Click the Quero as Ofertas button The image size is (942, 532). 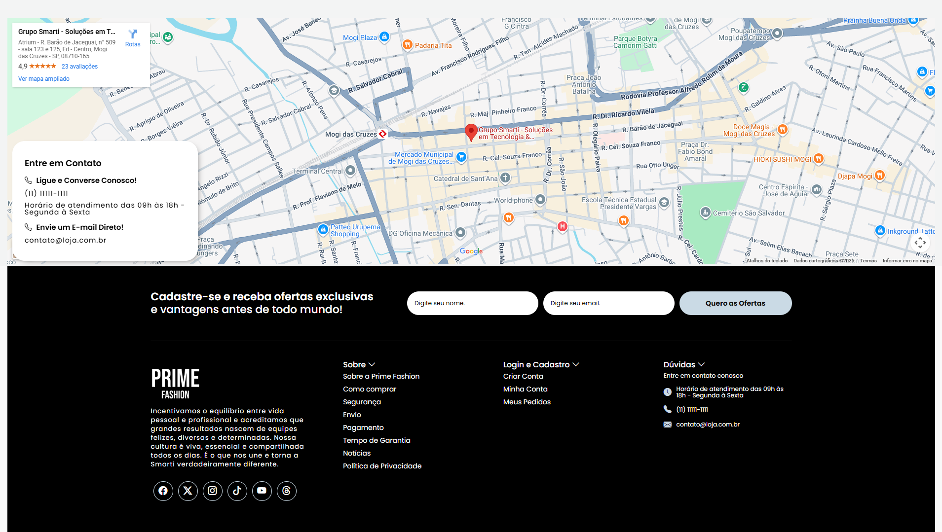736,303
